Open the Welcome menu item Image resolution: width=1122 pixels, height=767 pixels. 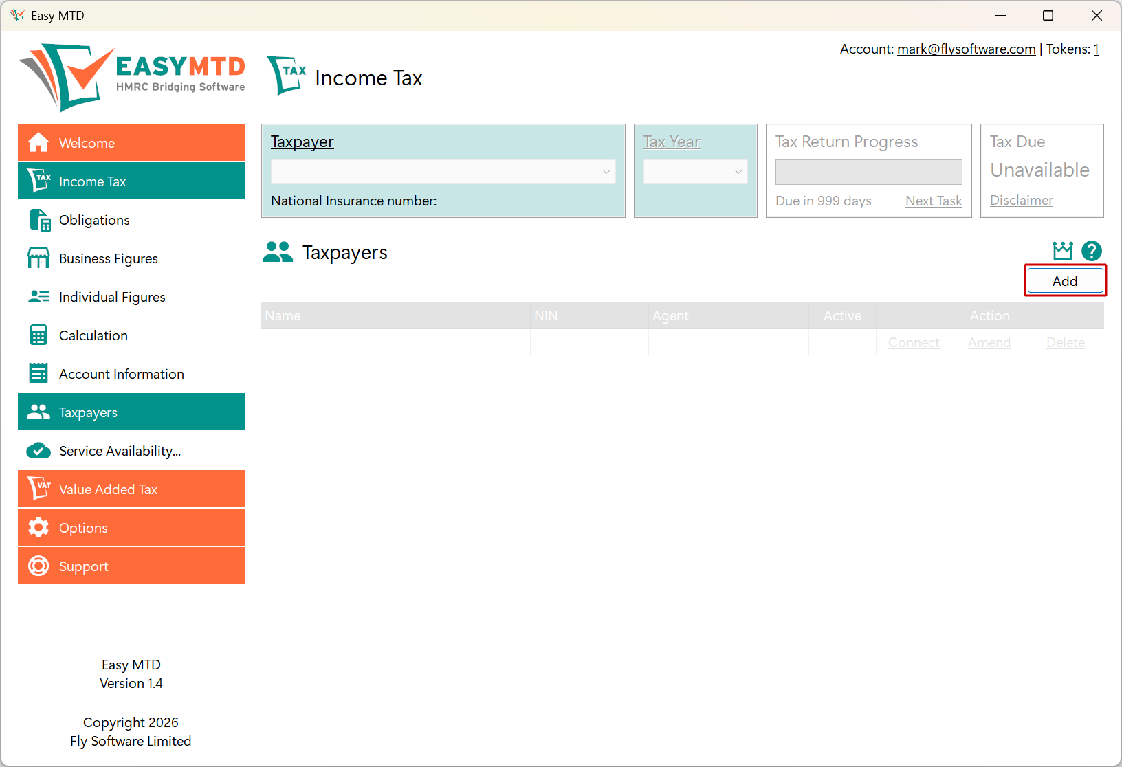tap(131, 142)
